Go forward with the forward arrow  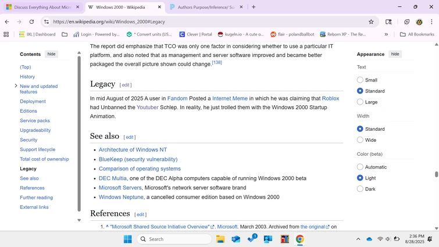tap(19, 22)
